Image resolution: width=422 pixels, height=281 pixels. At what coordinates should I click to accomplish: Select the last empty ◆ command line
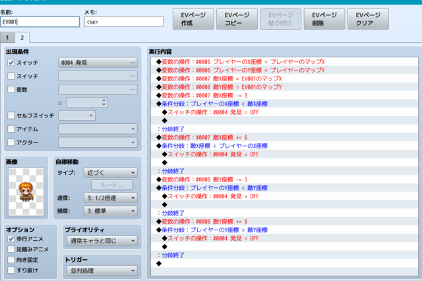pyautogui.click(x=284, y=263)
